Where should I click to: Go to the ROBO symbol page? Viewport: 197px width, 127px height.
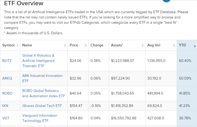7,93
